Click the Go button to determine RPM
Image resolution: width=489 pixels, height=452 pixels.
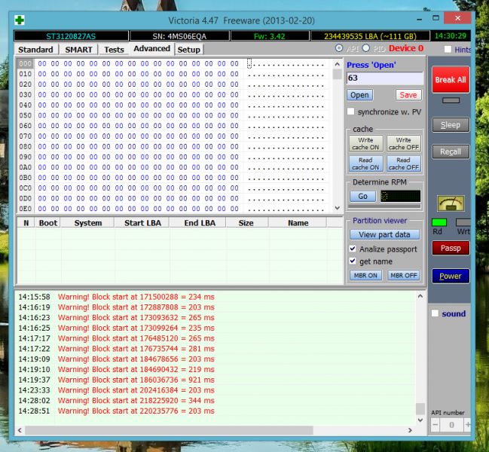click(362, 196)
